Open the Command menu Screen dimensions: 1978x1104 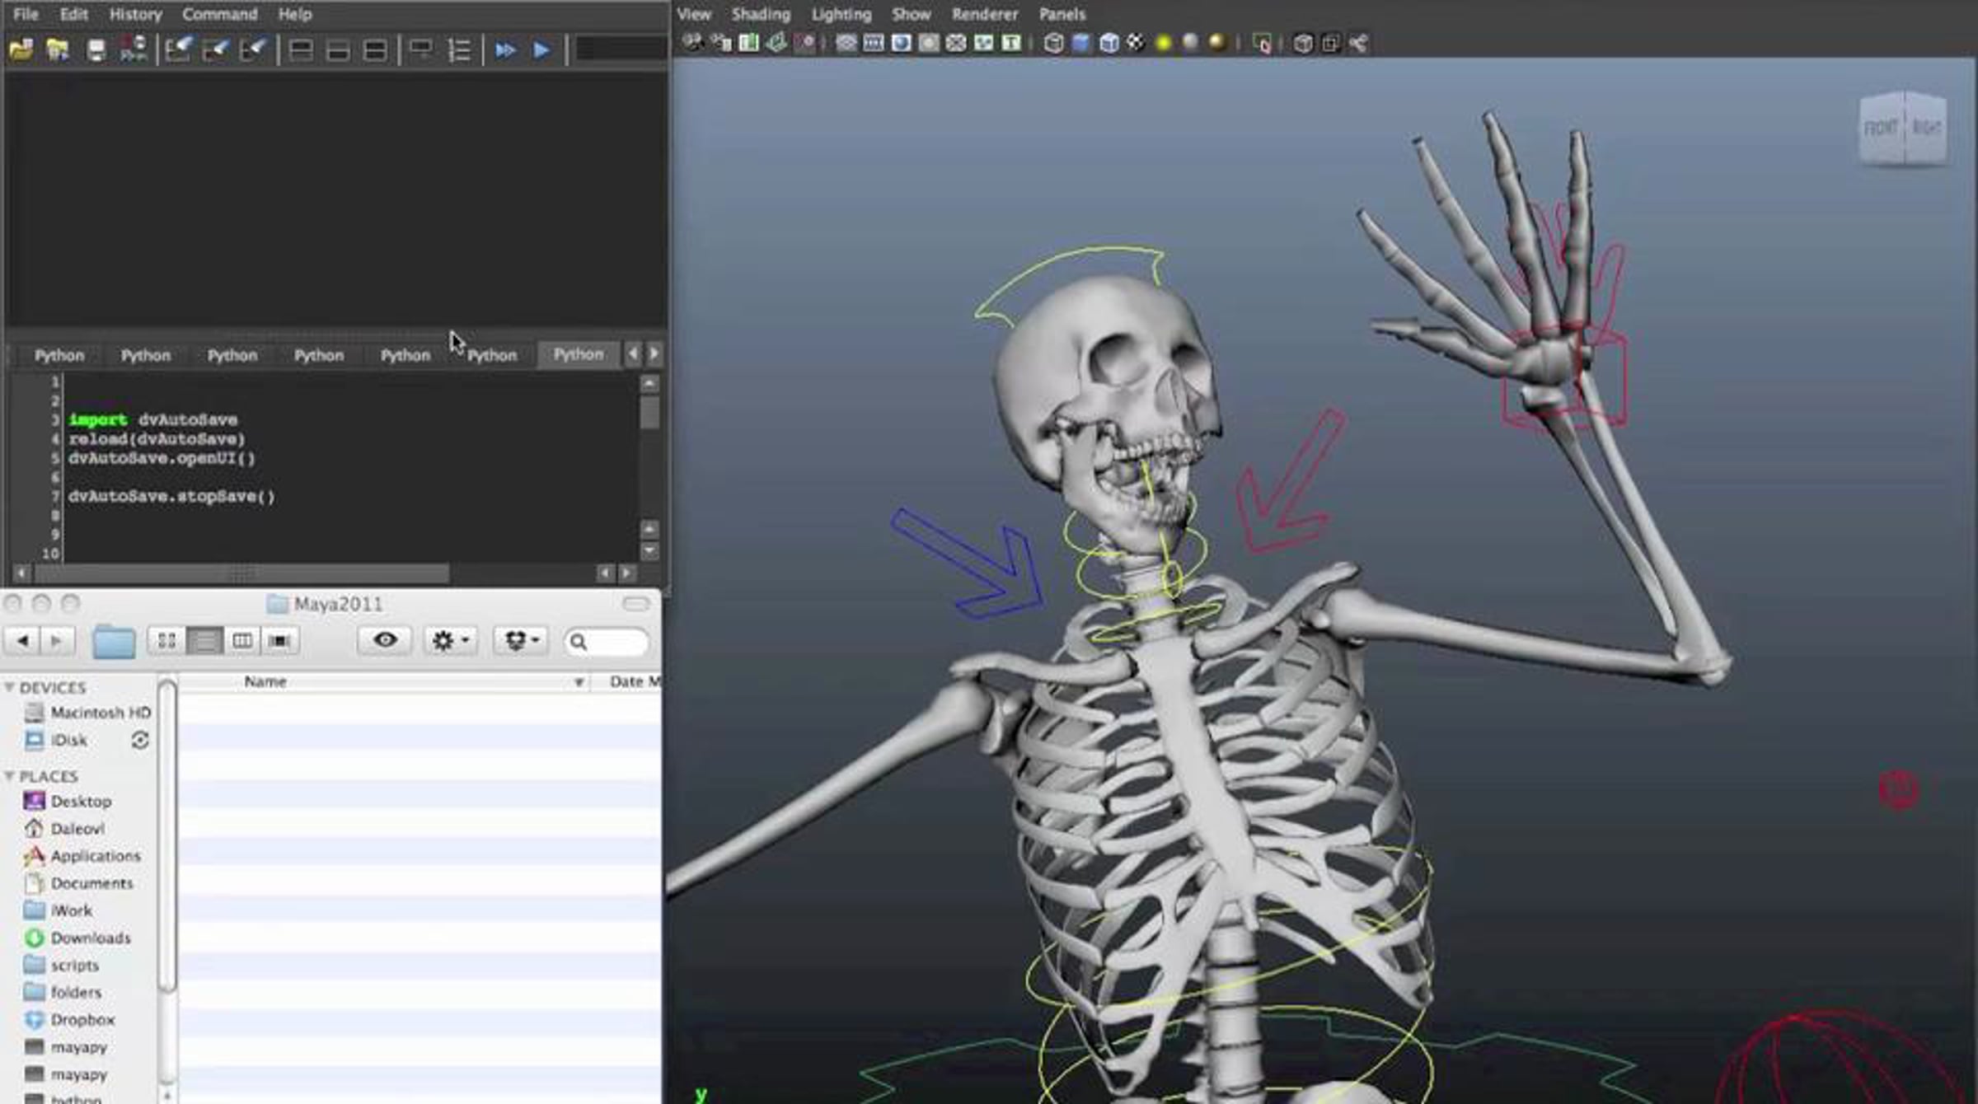[x=220, y=14]
